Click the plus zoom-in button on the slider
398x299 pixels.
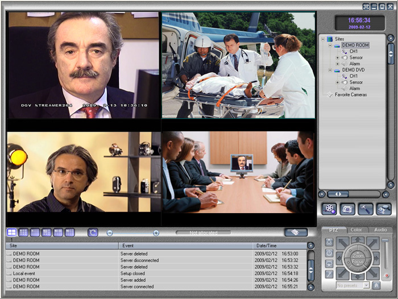point(156,232)
